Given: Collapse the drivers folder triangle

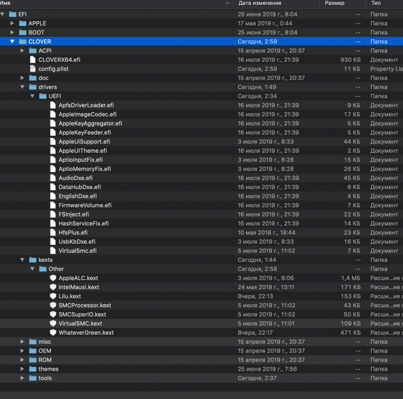Looking at the screenshot, I should coord(22,87).
